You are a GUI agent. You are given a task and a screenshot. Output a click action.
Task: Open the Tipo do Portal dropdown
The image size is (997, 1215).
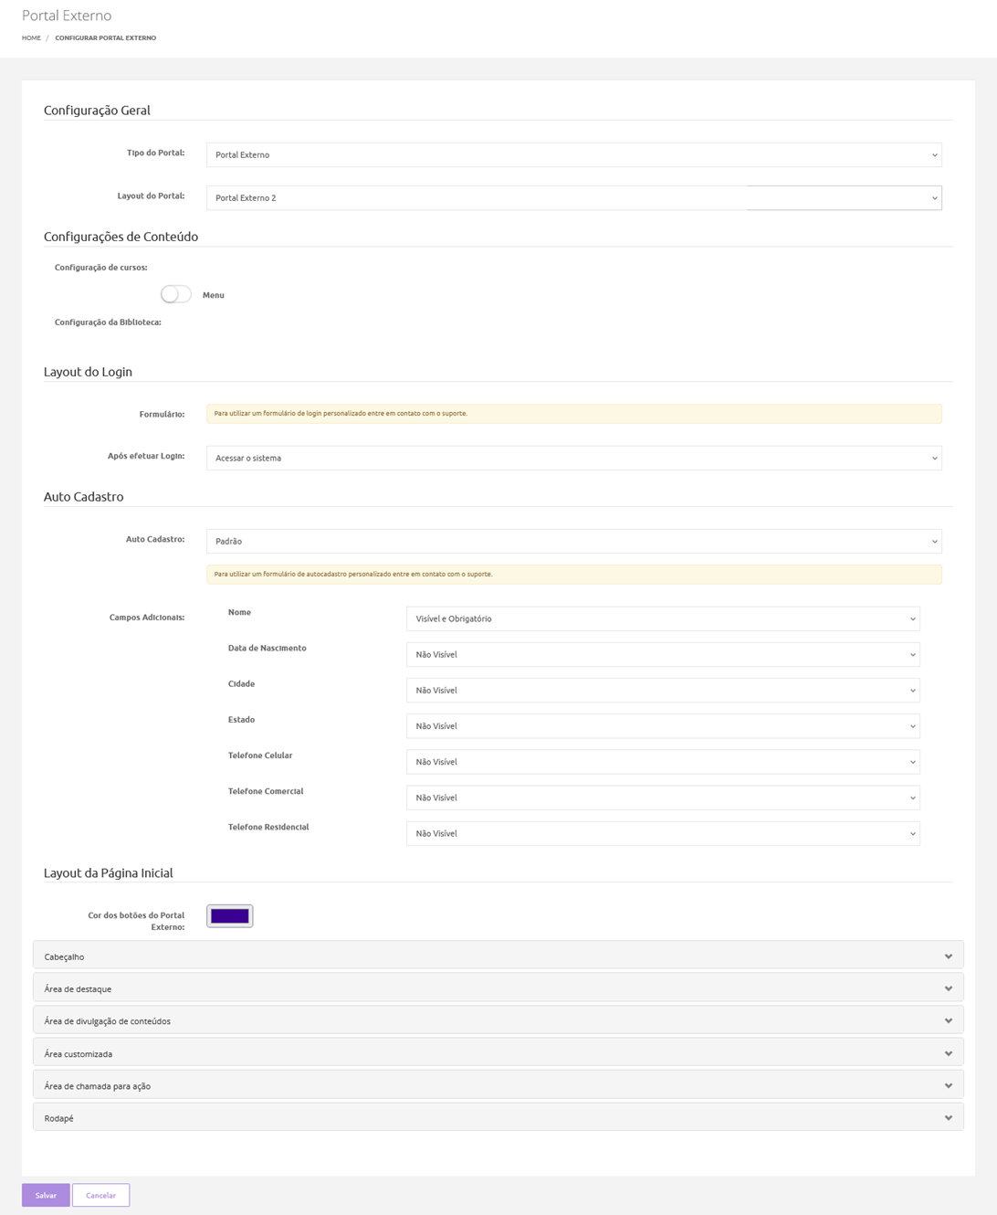click(573, 154)
